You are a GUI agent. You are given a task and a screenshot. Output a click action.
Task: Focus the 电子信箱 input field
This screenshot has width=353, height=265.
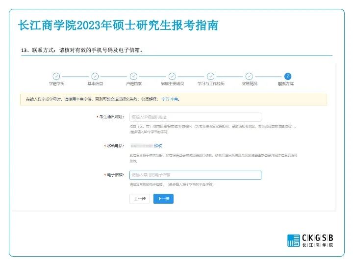pyautogui.click(x=195, y=175)
